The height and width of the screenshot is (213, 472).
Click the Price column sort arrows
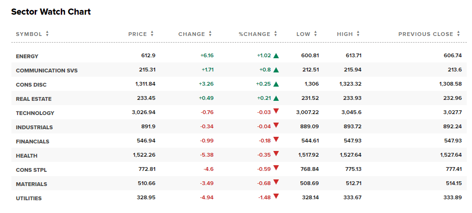click(x=152, y=34)
